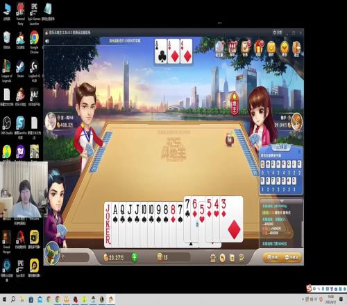Open the Windows Start menu
This screenshot has height=305, width=347.
coord(4,299)
